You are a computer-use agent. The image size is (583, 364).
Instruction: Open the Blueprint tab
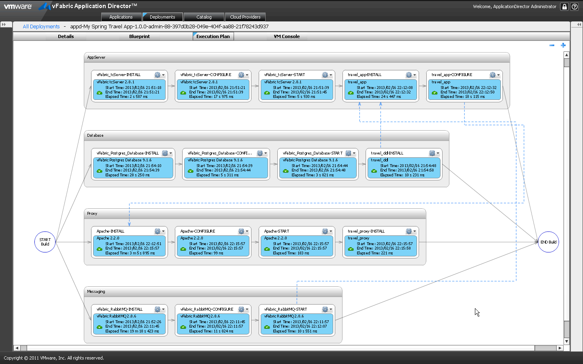point(139,36)
